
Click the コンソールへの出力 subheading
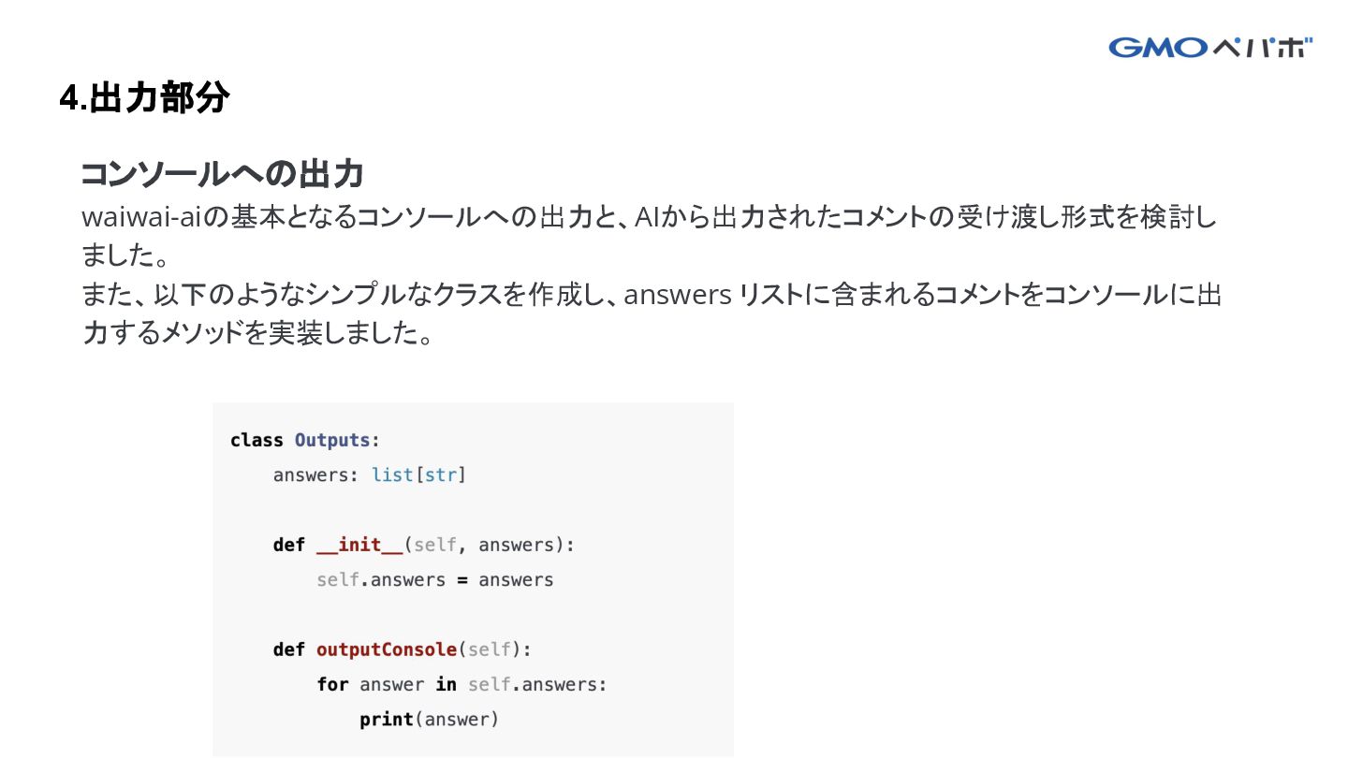pyautogui.click(x=222, y=173)
